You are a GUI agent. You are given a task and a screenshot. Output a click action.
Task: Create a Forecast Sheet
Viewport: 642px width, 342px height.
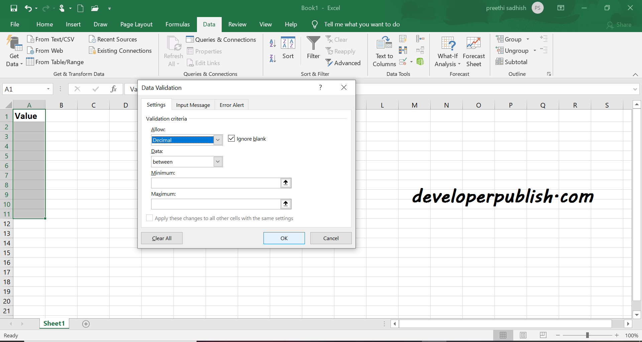(473, 51)
